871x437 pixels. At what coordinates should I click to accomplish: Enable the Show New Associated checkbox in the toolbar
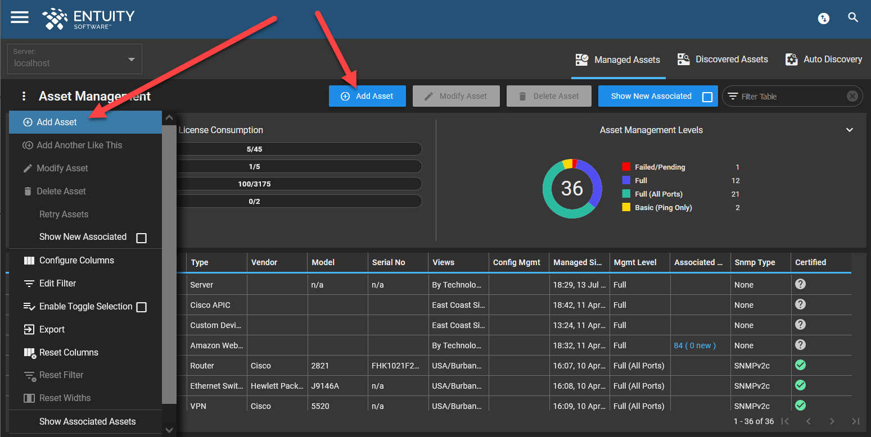(x=707, y=96)
